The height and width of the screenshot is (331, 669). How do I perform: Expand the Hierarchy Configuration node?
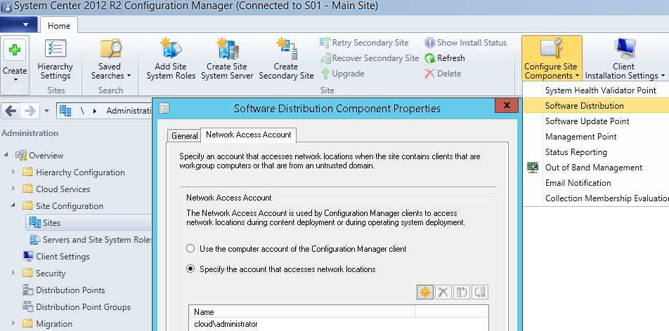[13, 172]
